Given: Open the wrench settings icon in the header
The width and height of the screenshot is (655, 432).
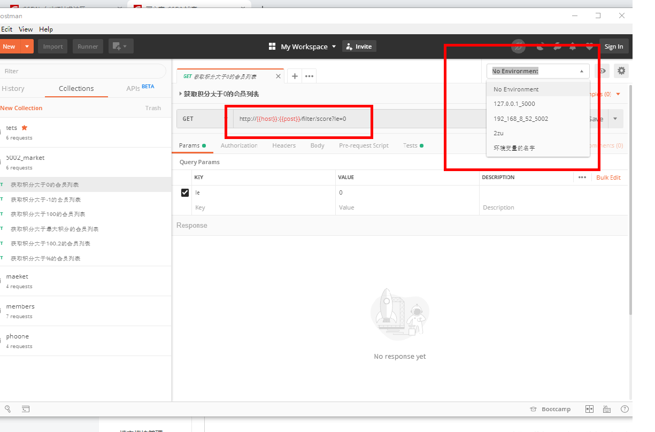Looking at the screenshot, I should click(557, 47).
